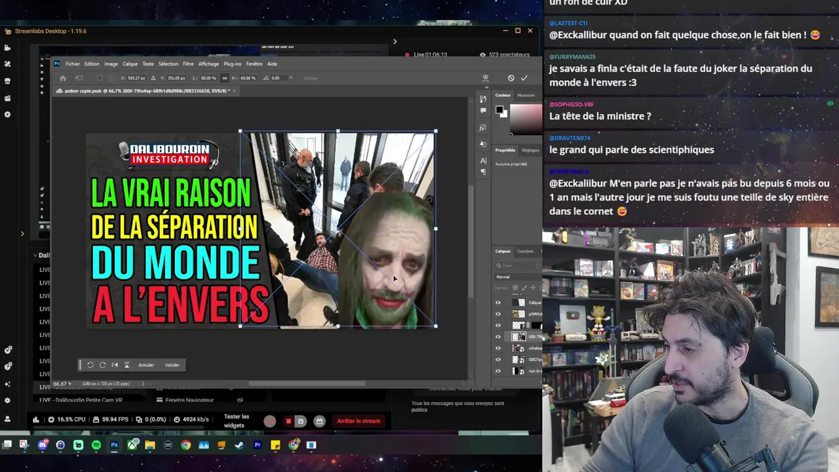Switch to the Calques panel tab
The image size is (839, 472).
point(503,251)
